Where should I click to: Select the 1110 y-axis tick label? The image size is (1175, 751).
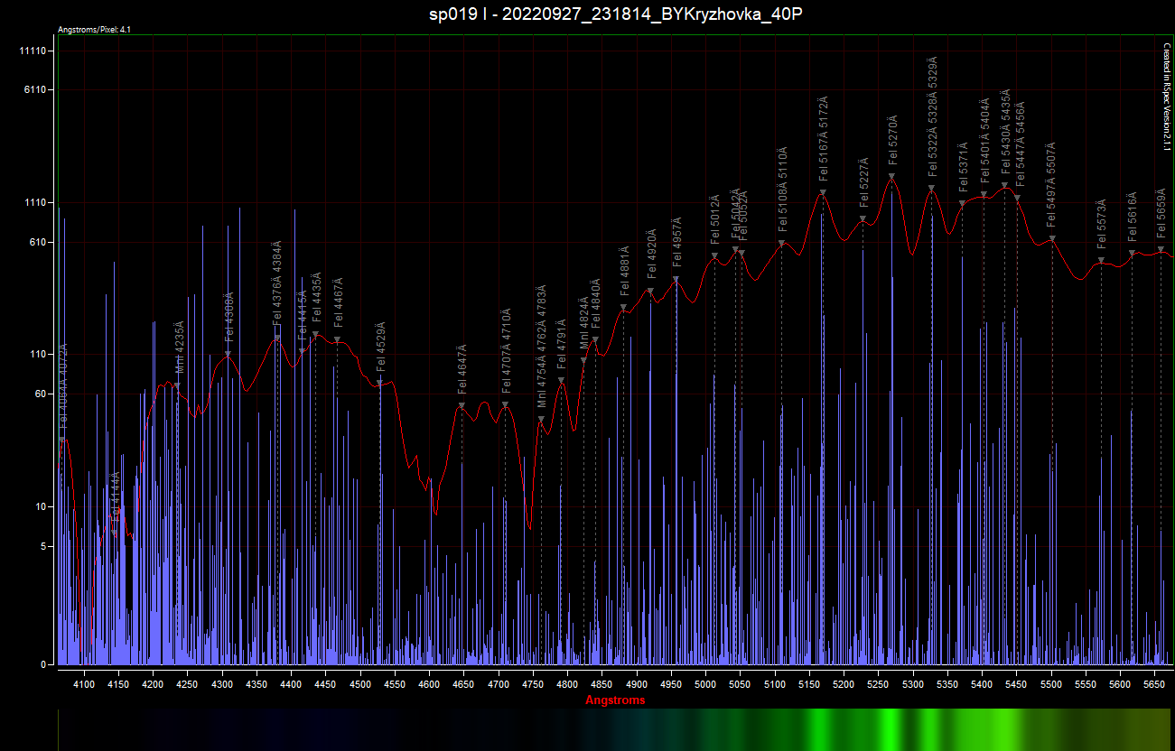[x=36, y=203]
